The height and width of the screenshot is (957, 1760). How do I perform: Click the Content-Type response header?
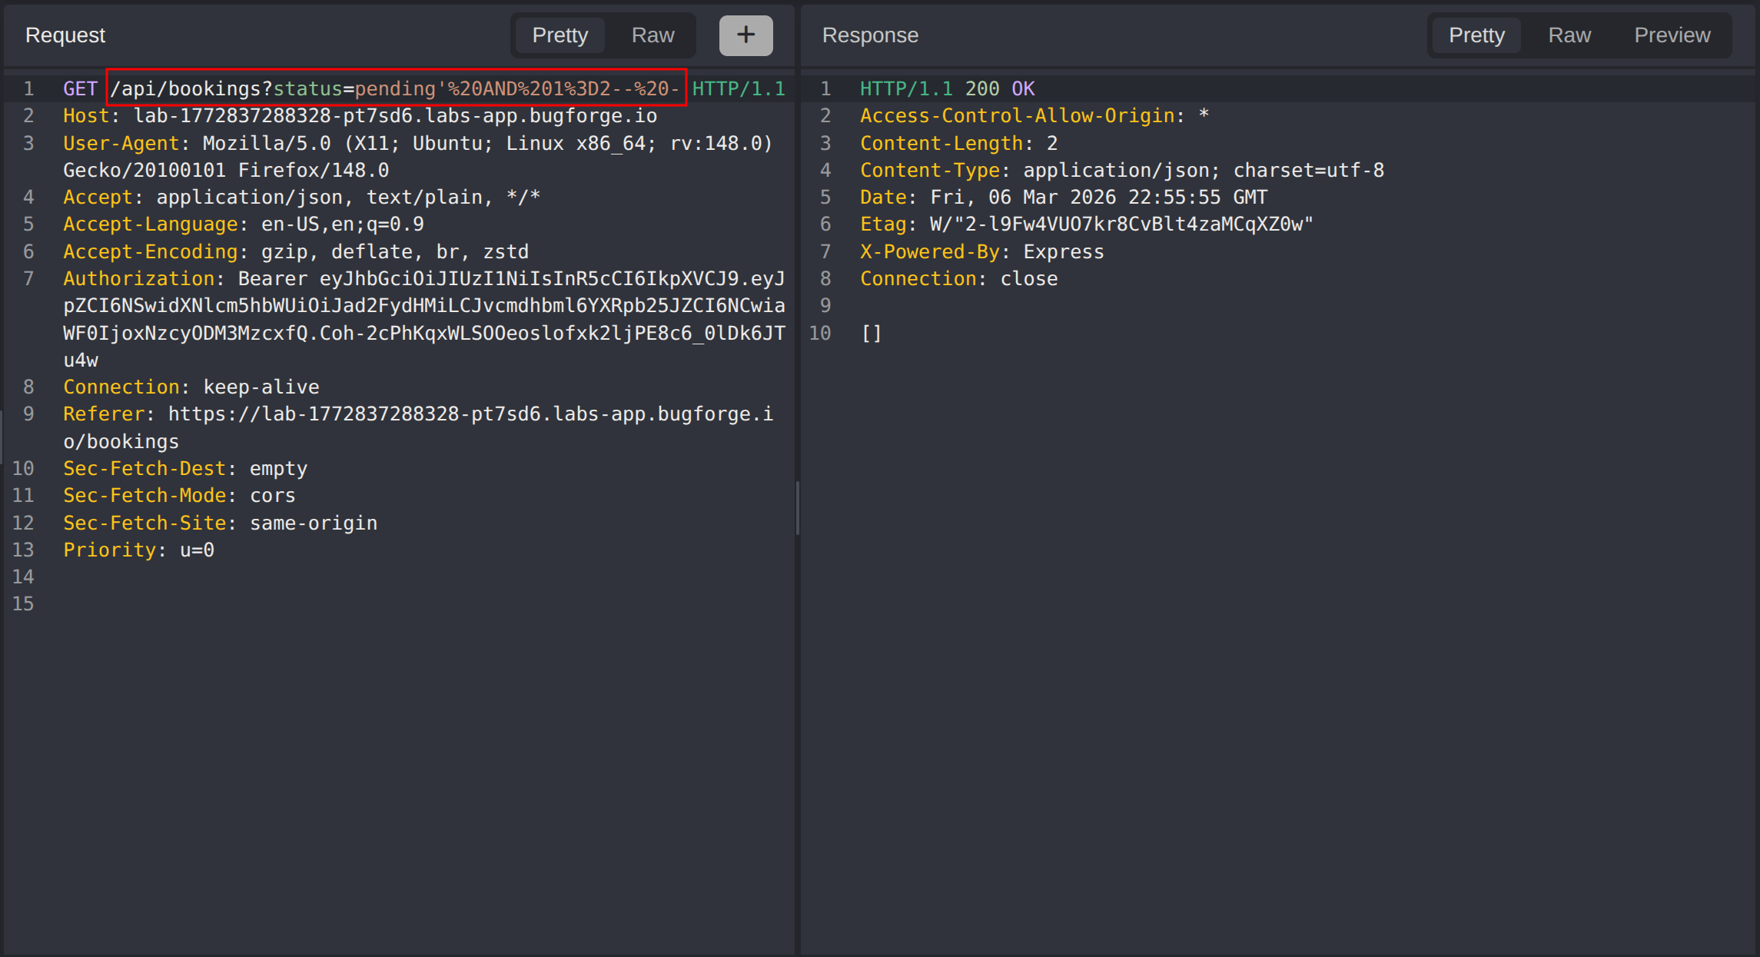(x=929, y=170)
